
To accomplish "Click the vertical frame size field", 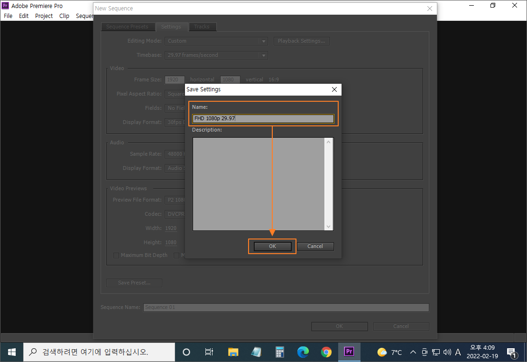I will click(x=230, y=80).
